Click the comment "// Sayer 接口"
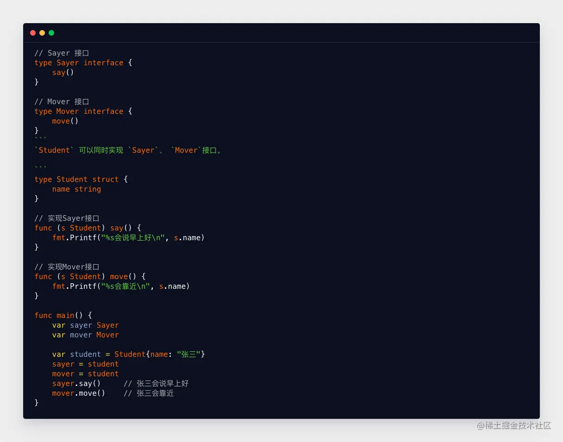563x442 pixels. [62, 53]
